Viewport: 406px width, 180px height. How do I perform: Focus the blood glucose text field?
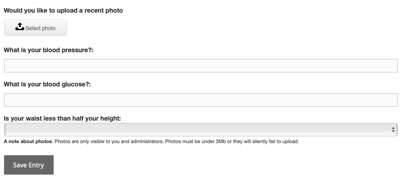201,100
